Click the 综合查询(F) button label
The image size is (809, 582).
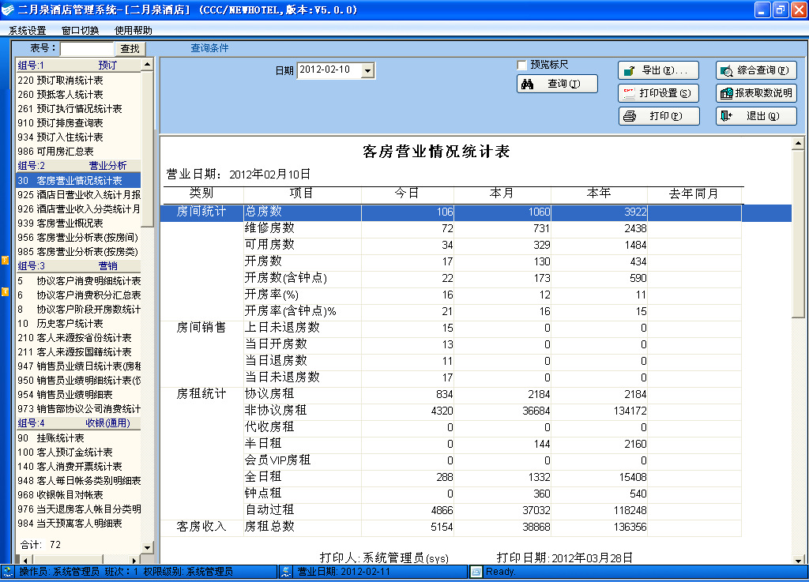click(763, 70)
